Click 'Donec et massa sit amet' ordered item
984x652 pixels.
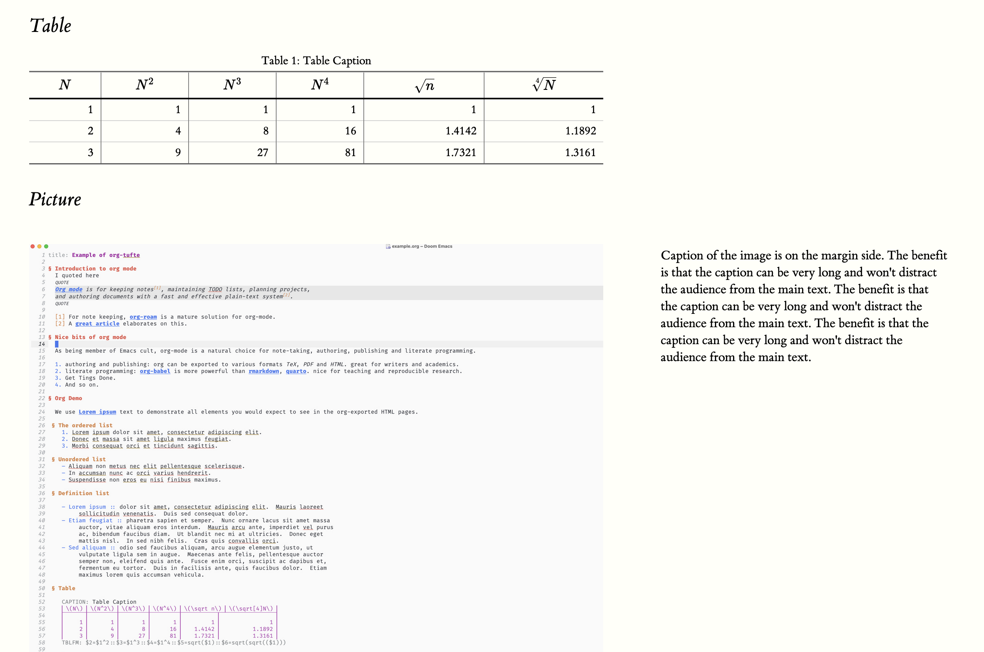coord(146,439)
